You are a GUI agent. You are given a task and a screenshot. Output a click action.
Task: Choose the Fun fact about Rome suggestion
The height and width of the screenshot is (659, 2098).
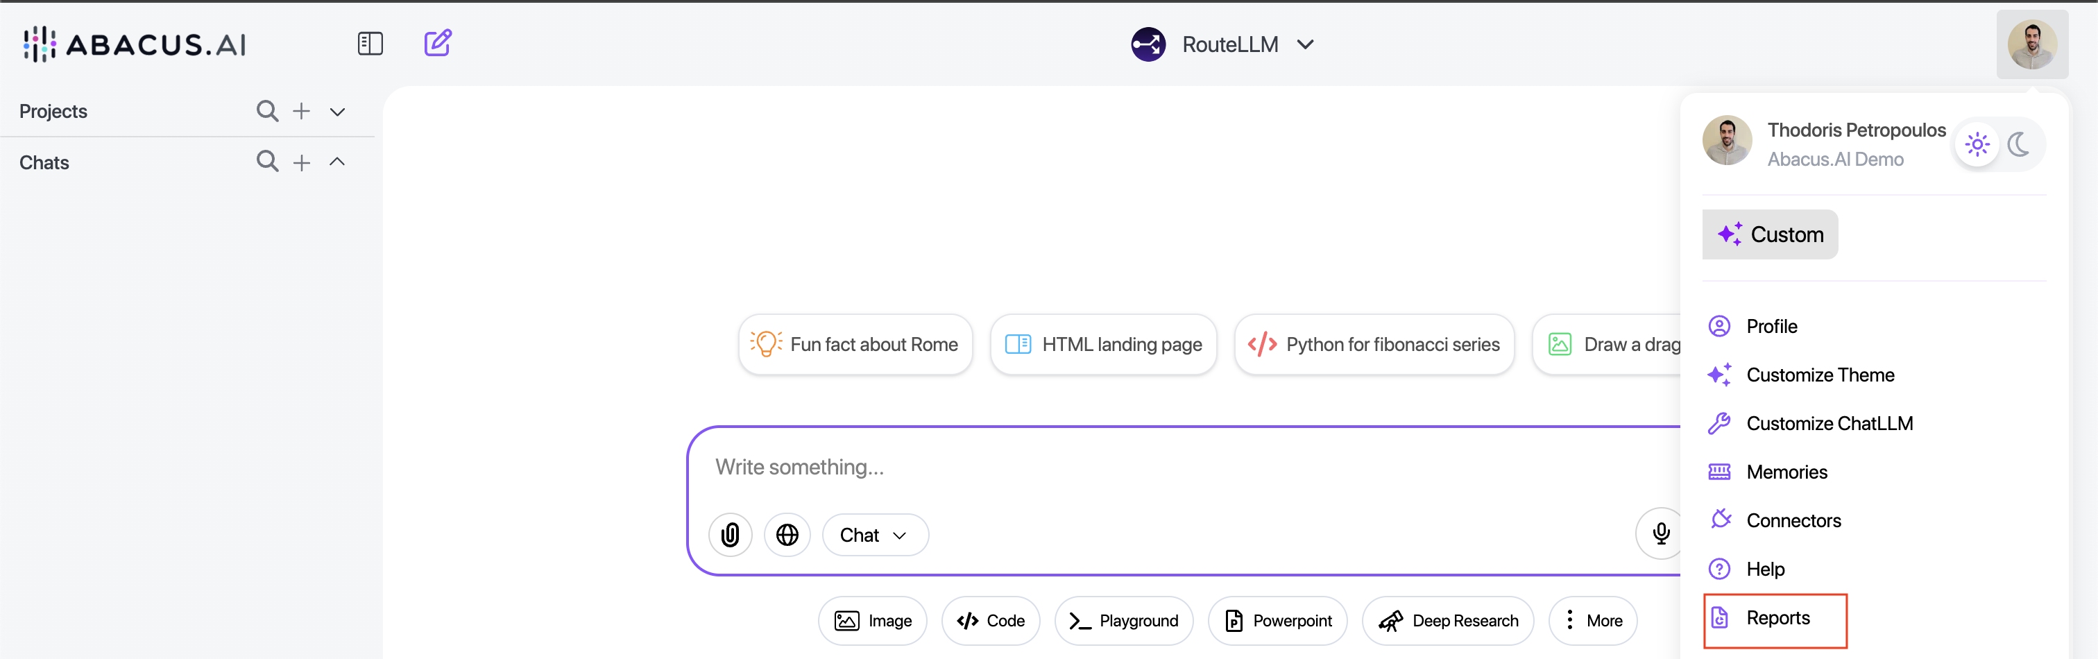[855, 345]
